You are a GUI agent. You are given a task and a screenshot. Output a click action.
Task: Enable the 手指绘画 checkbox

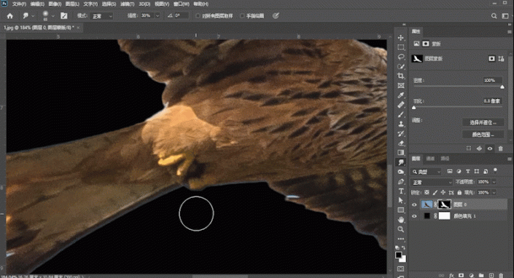tap(242, 16)
